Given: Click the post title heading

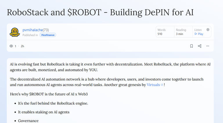Looking at the screenshot, I should tap(100, 12).
